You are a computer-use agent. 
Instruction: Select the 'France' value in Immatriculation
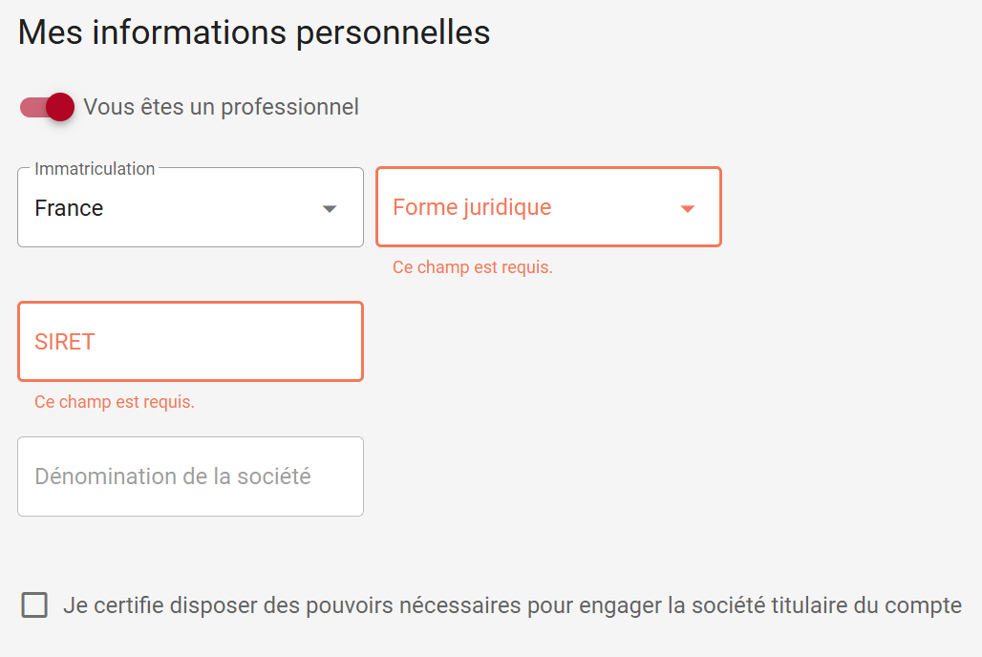coord(69,208)
